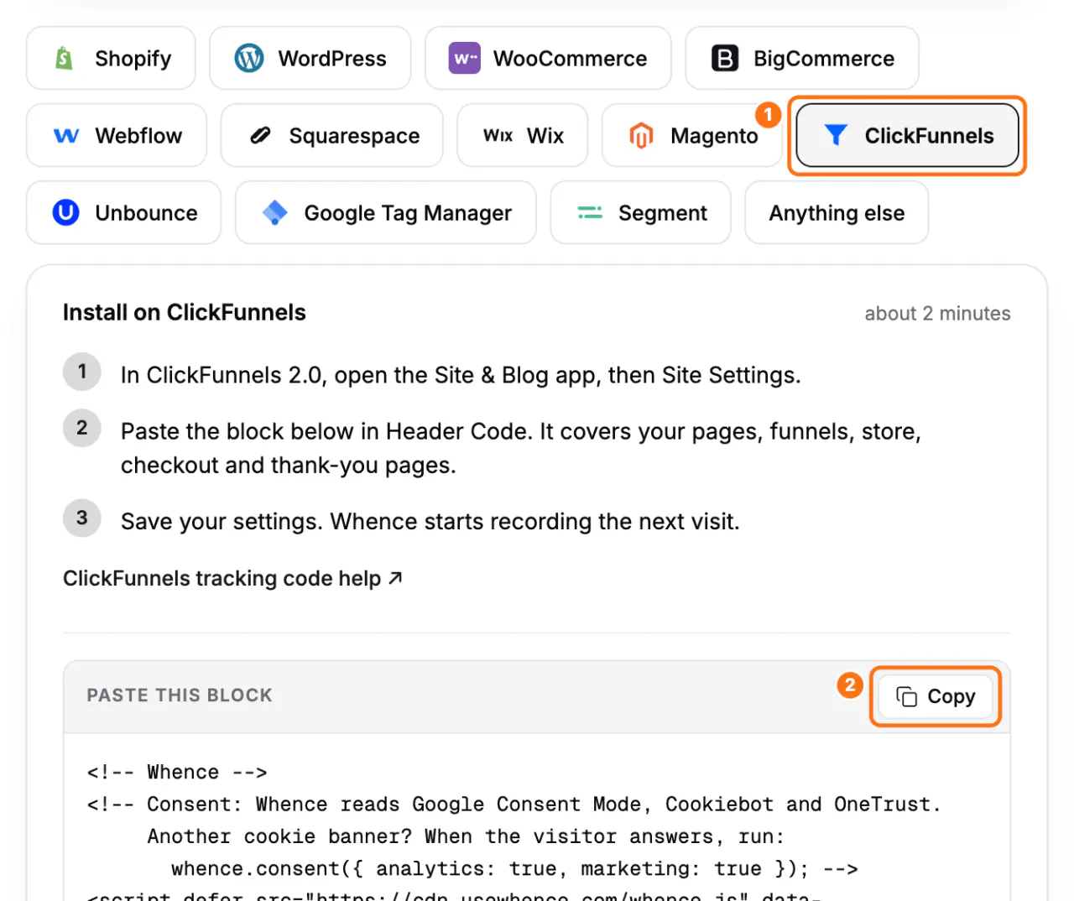Click the 'PASTE THIS BLOCK' label
Image resolution: width=1074 pixels, height=901 pixels.
(x=180, y=695)
